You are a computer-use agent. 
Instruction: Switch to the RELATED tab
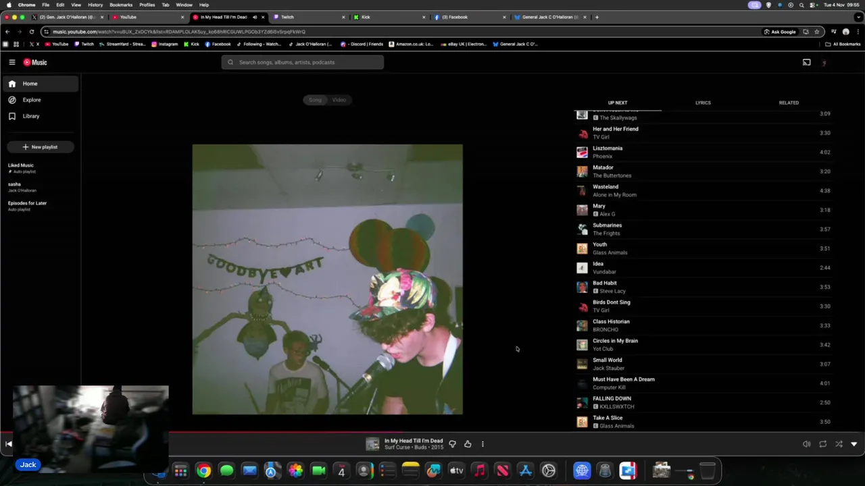pos(789,103)
